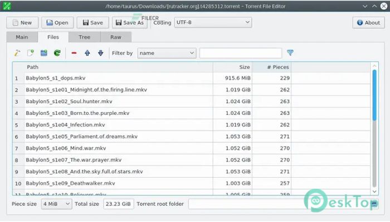Viewport: 390px width, 222px height.
Task: Create a New torrent file
Action: click(x=22, y=23)
